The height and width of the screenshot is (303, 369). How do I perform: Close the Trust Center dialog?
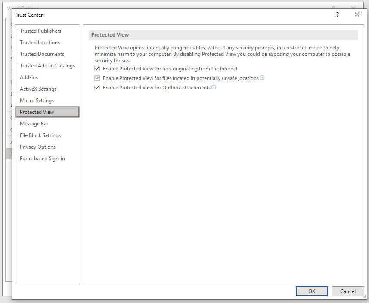point(357,15)
